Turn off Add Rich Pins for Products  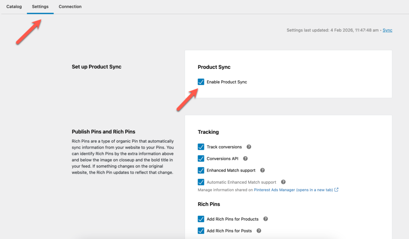point(201,219)
